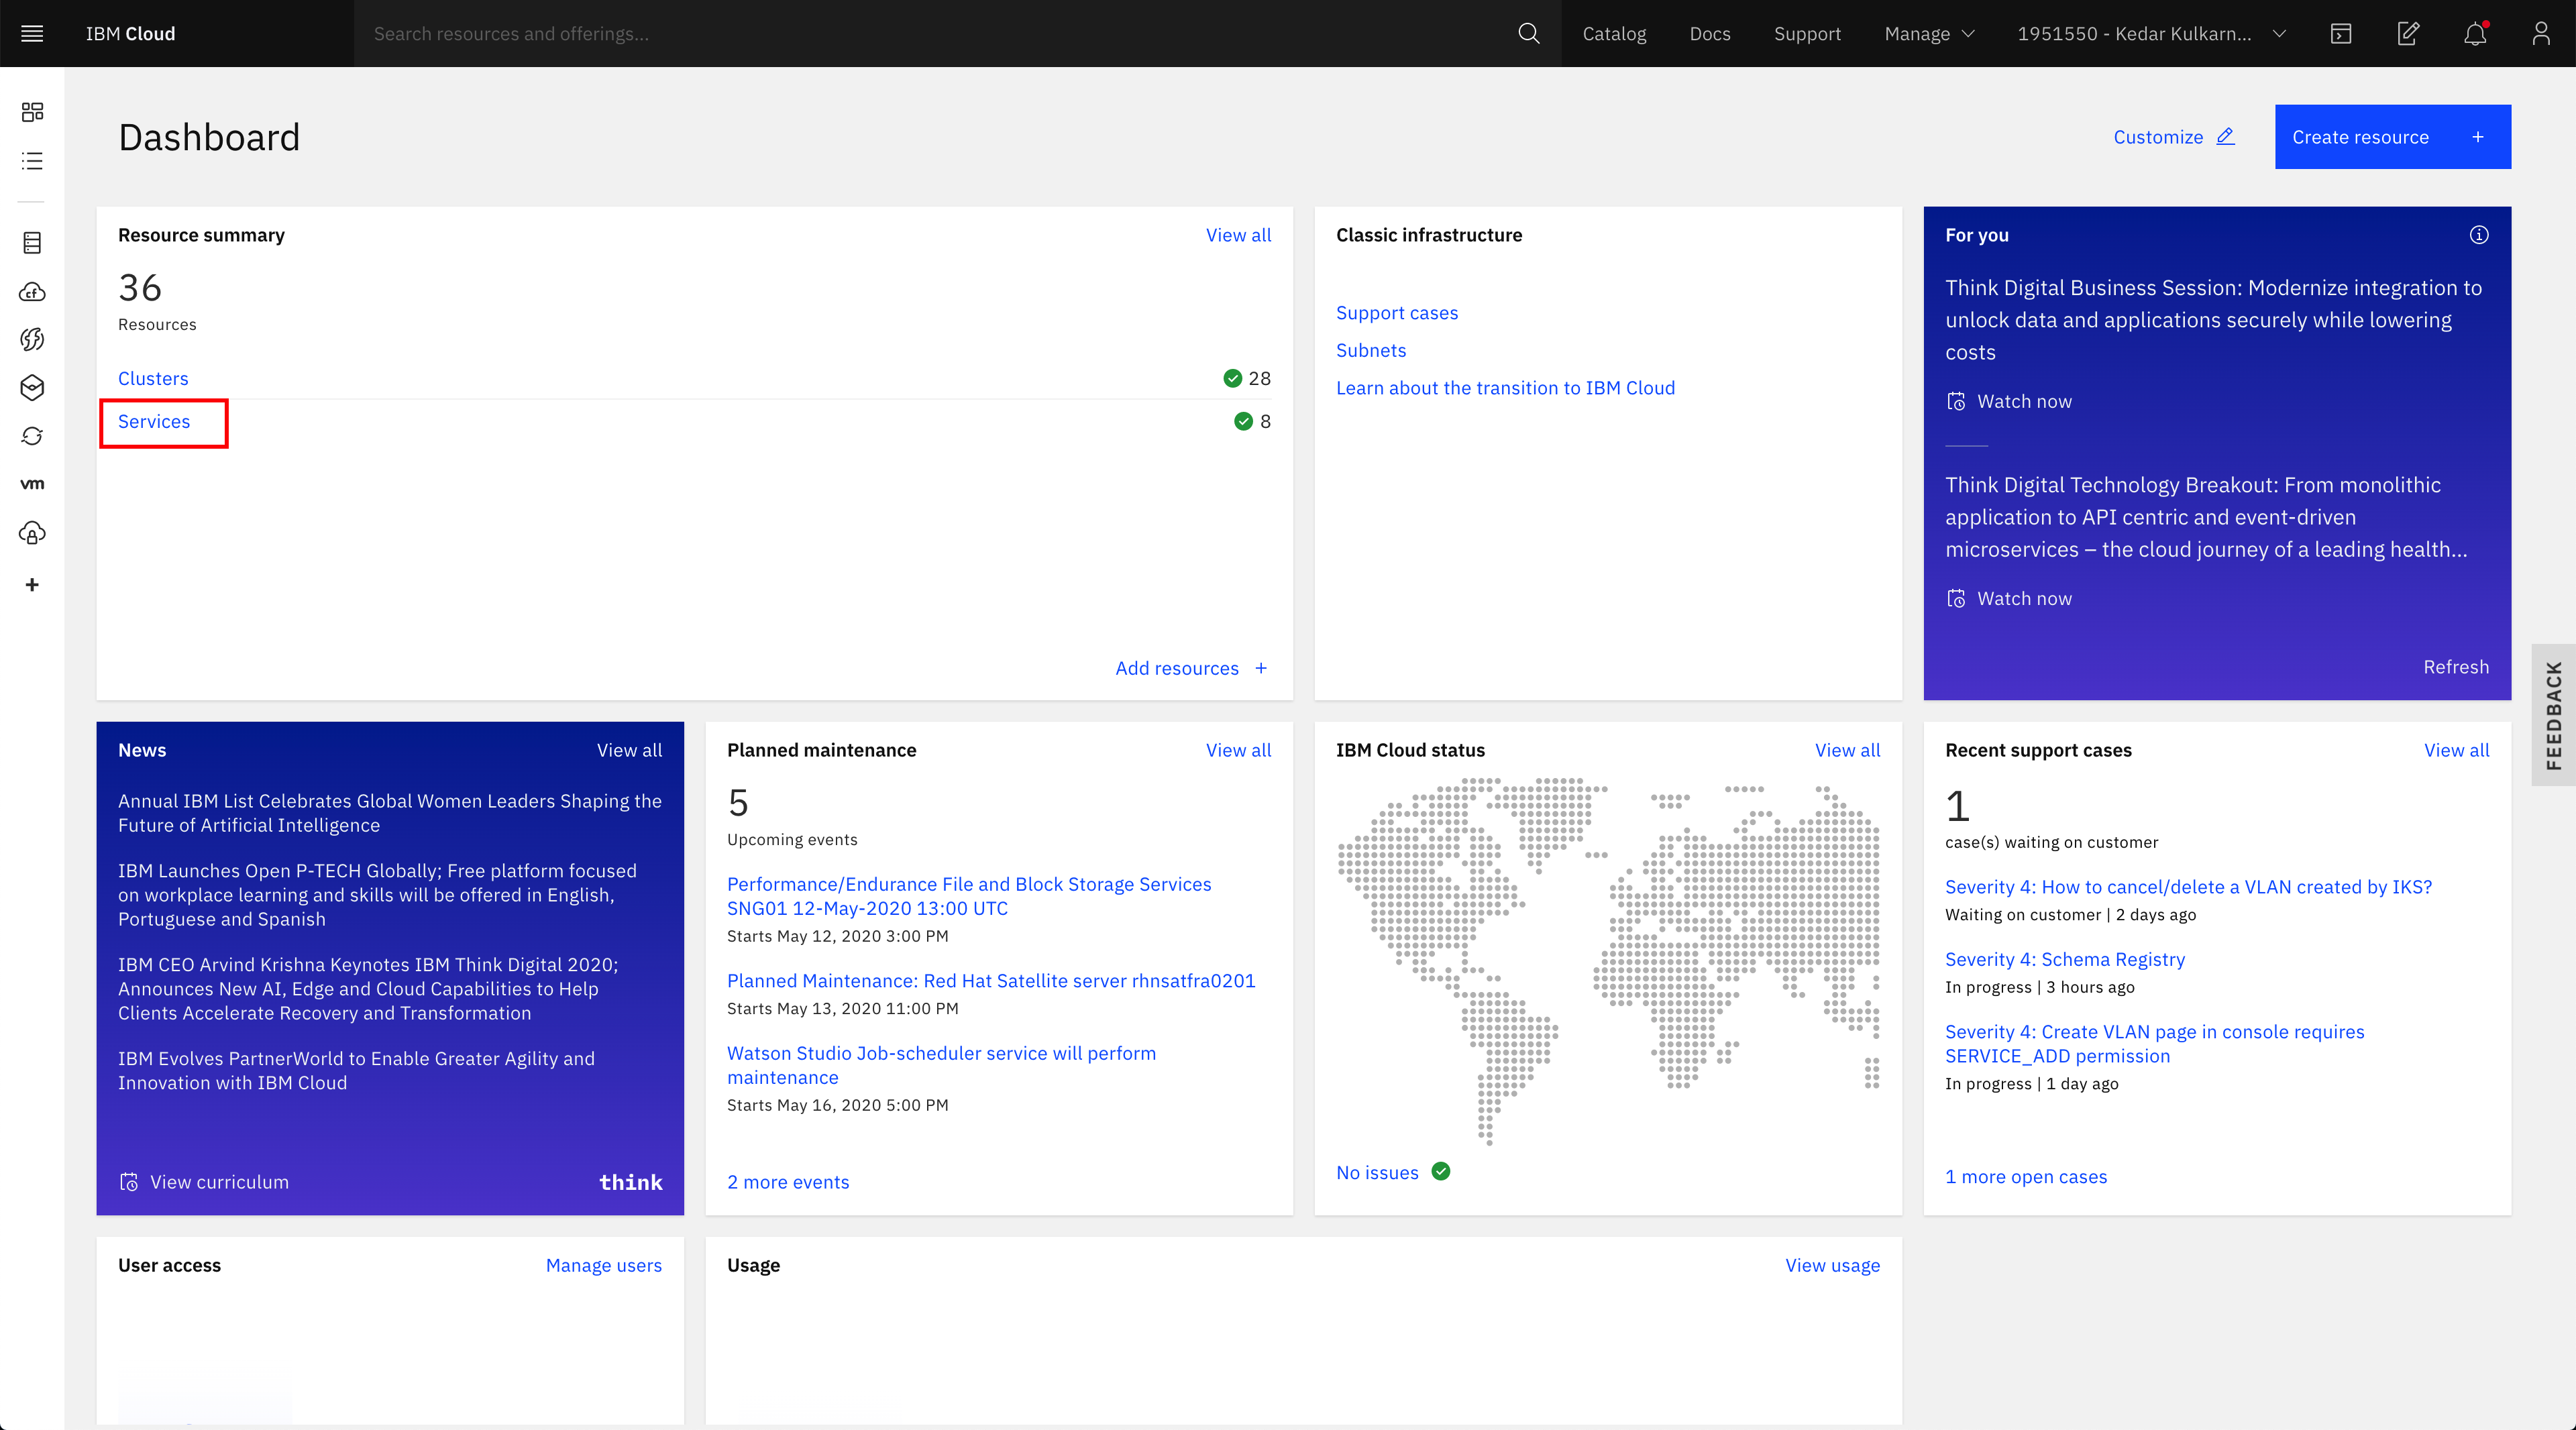Open the Clusters resource link
Screen dimensions: 2576x1430
(x=153, y=378)
